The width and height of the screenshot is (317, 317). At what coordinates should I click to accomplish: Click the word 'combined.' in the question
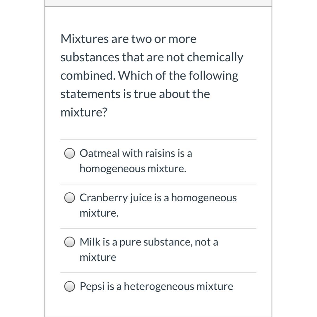[88, 76]
